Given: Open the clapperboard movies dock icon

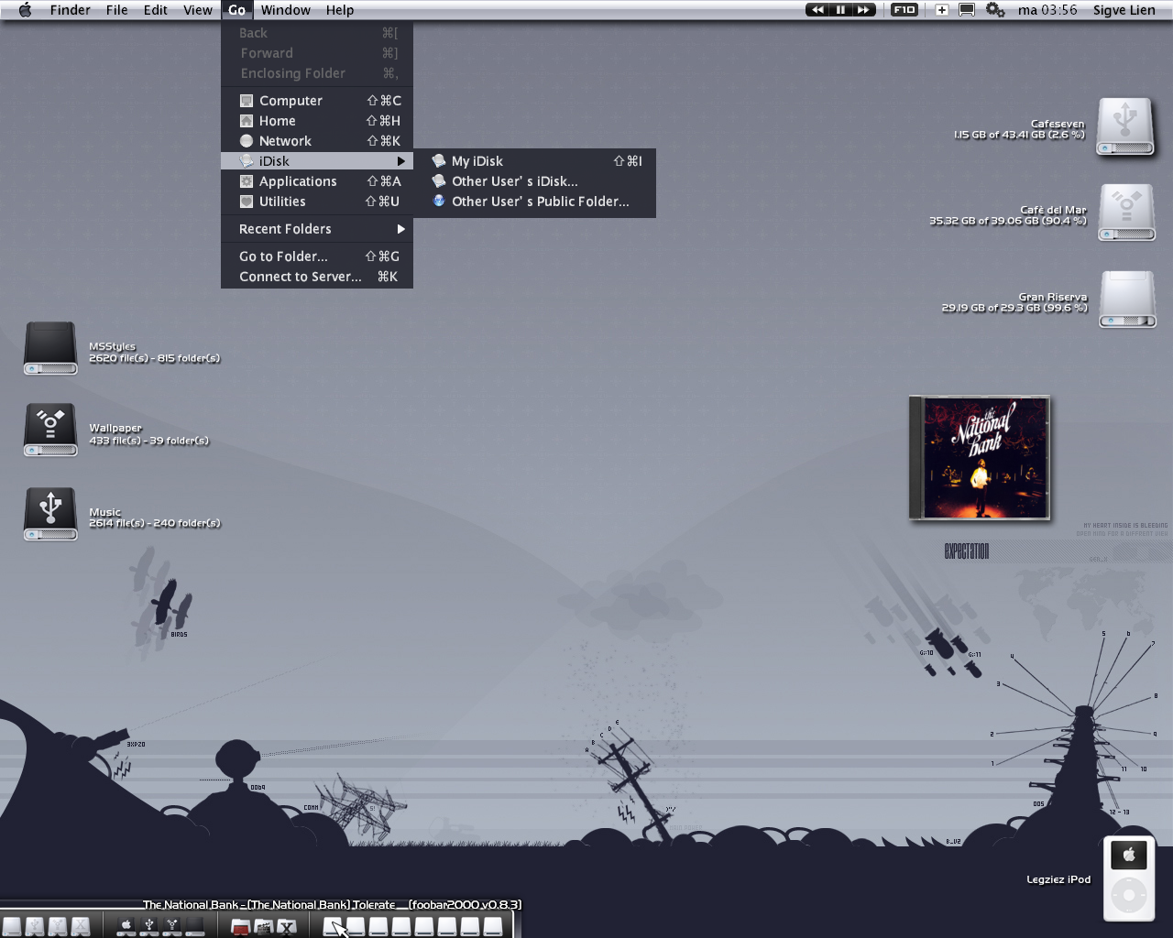Looking at the screenshot, I should tap(263, 927).
